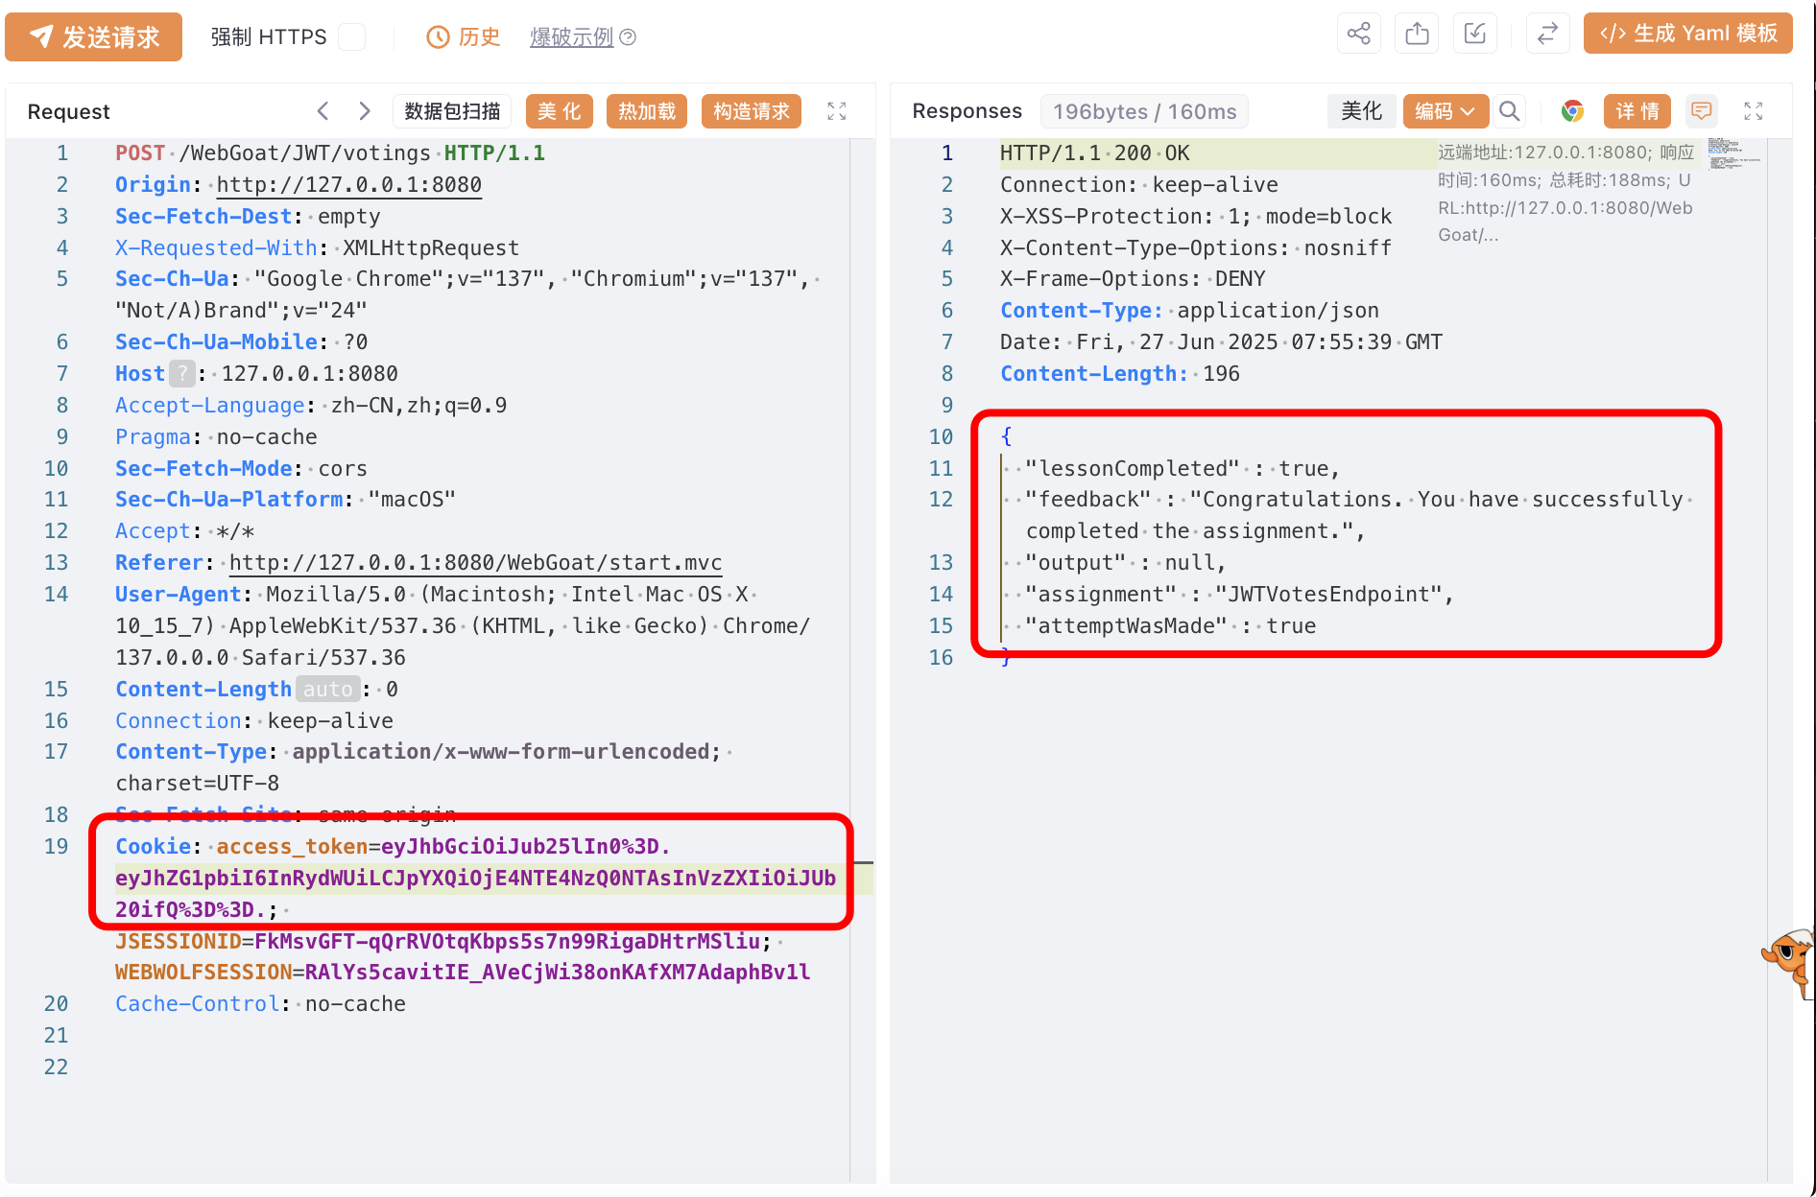Click the import icon in top toolbar
This screenshot has height=1197, width=1816.
1475,34
